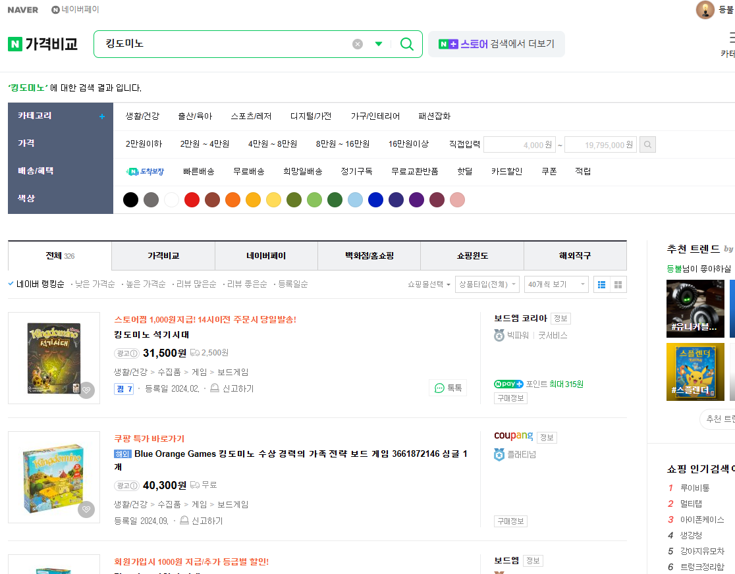Open the 상품타입(전체) dropdown
This screenshot has height=574, width=735.
pyautogui.click(x=487, y=284)
